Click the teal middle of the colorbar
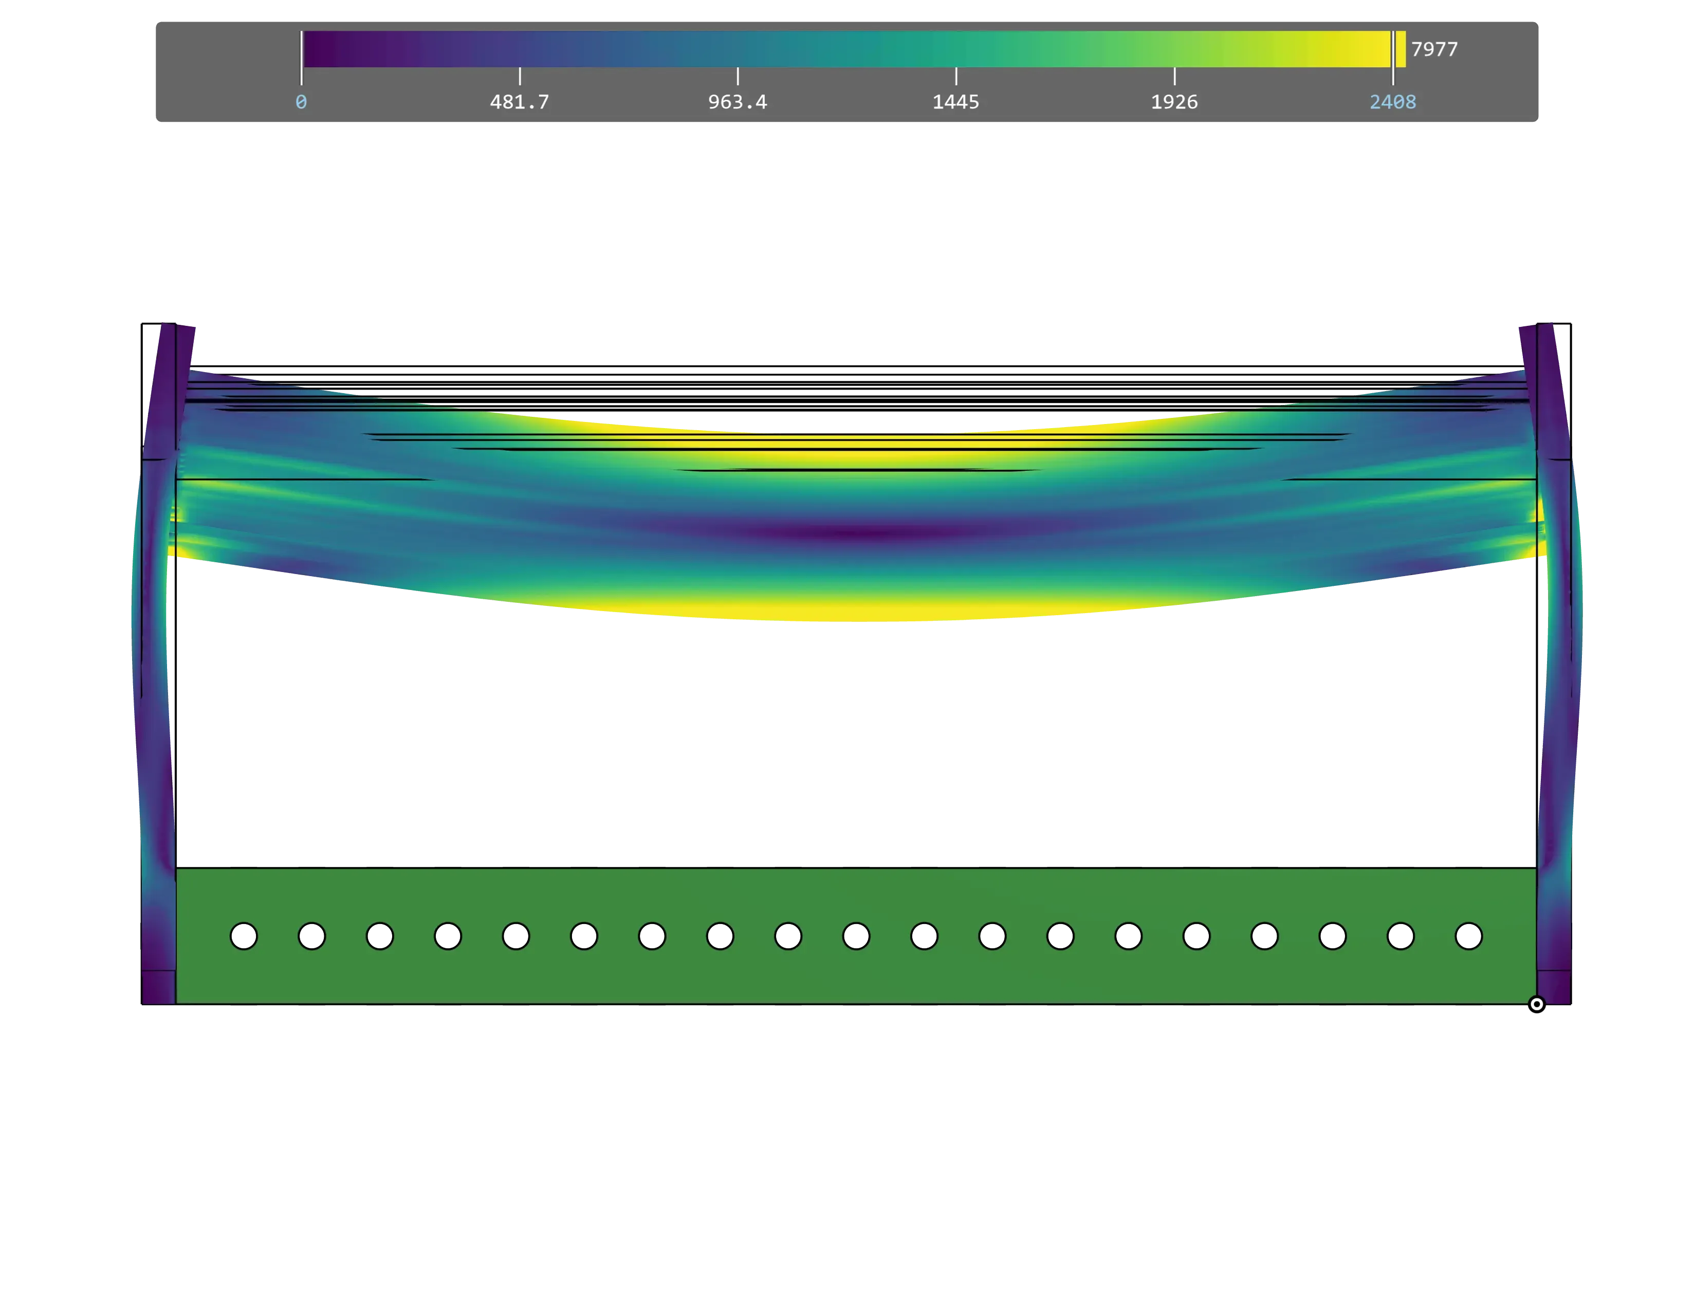This screenshot has width=1694, height=1309. 847,49
